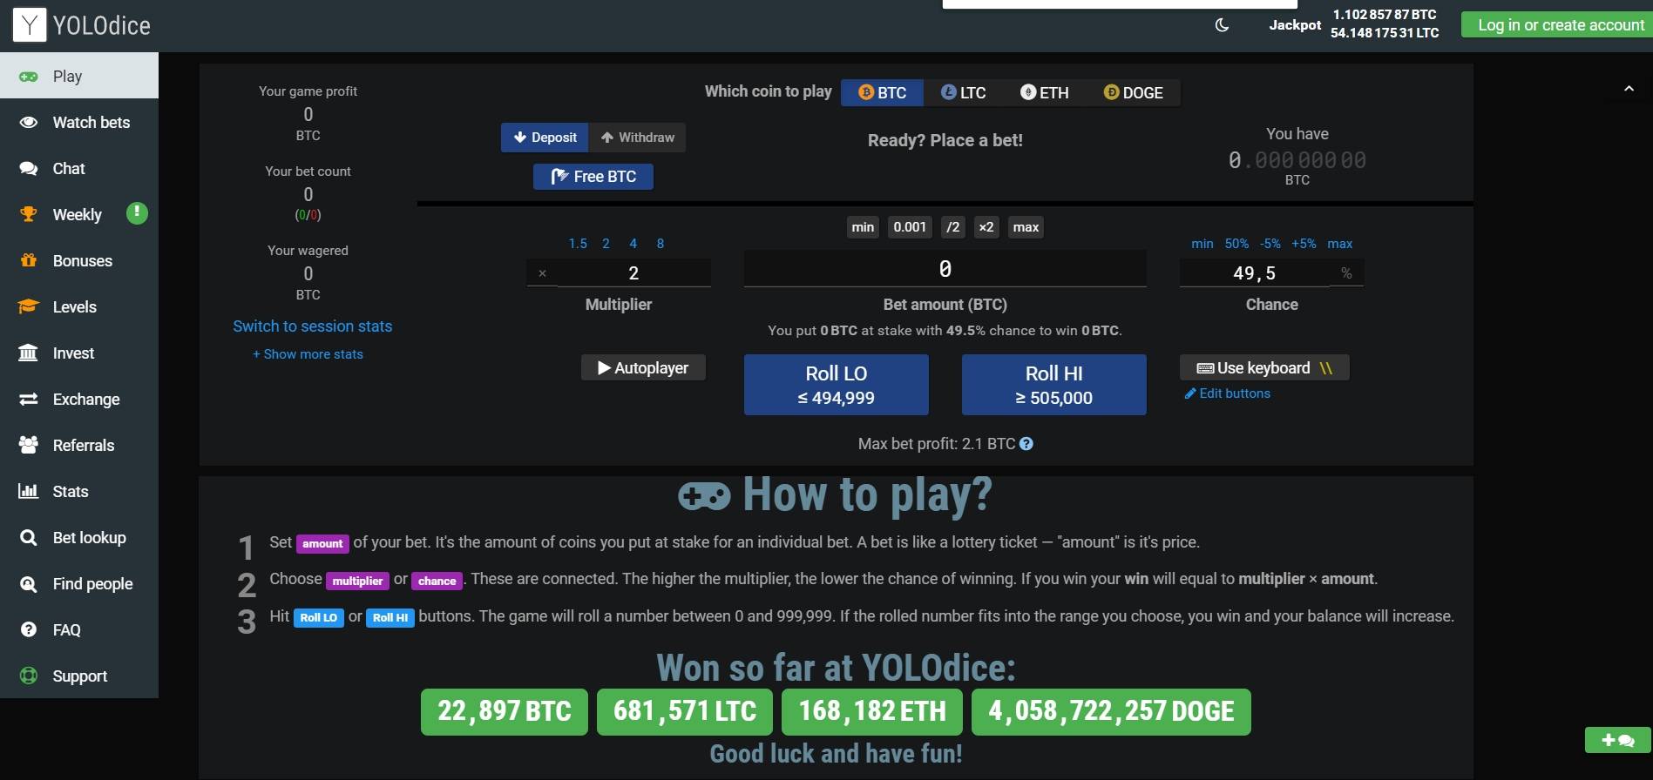Click the 22,897 BTC won badge
Viewport: 1653px width, 780px height.
[x=505, y=712]
